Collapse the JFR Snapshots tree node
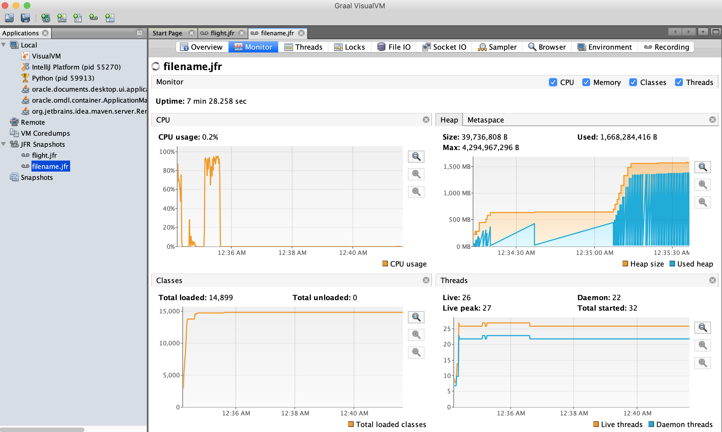722x432 pixels. point(4,144)
